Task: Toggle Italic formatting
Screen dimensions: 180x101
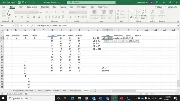Action: 19,17
